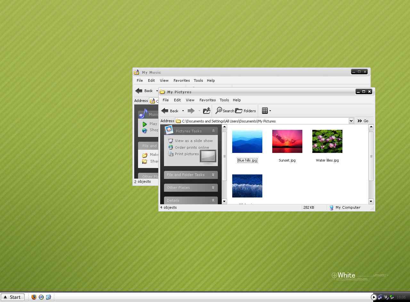410x302 pixels.
Task: Open the View menu in My Pictures
Action: pos(190,100)
